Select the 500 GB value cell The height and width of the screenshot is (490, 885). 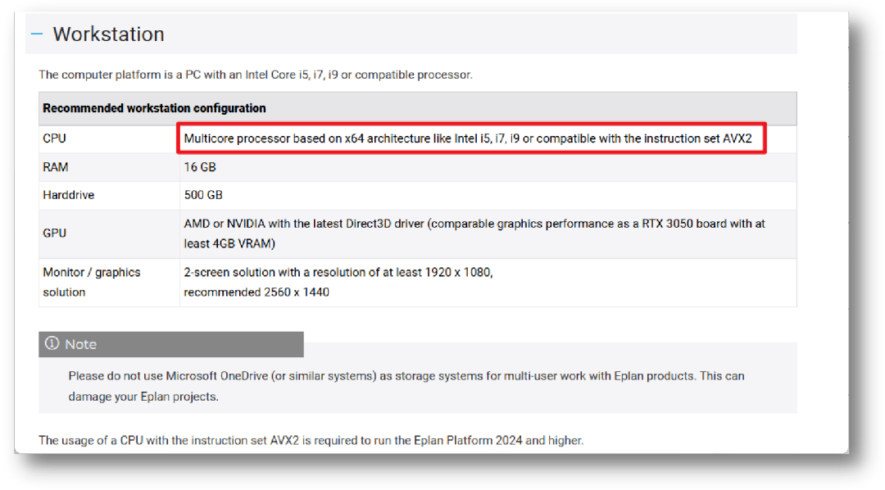203,195
